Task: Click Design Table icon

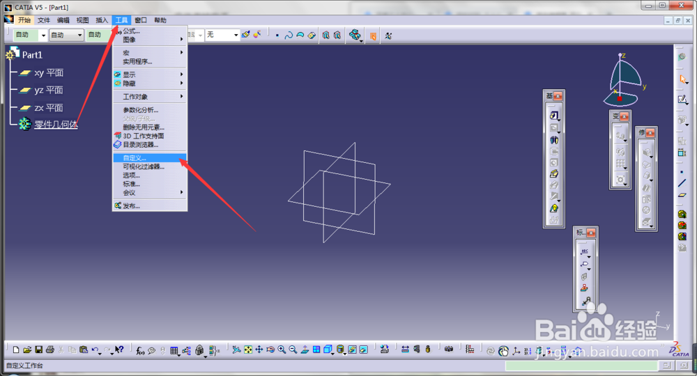Action: 174,351
